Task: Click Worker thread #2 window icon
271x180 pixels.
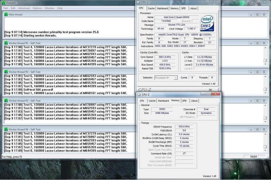Action: coord(6,72)
